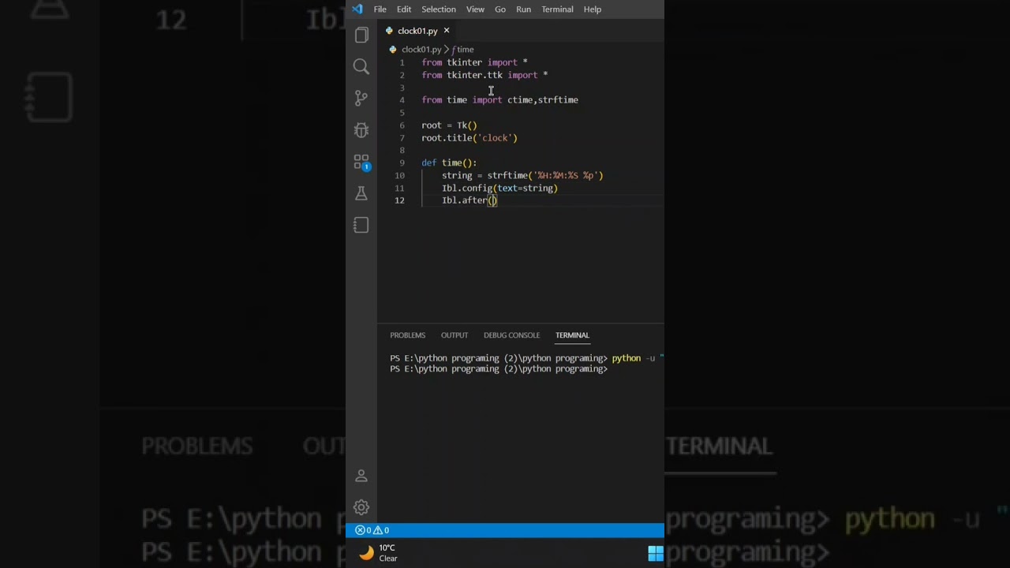Click clock01.py in the breadcrumb

click(x=421, y=50)
